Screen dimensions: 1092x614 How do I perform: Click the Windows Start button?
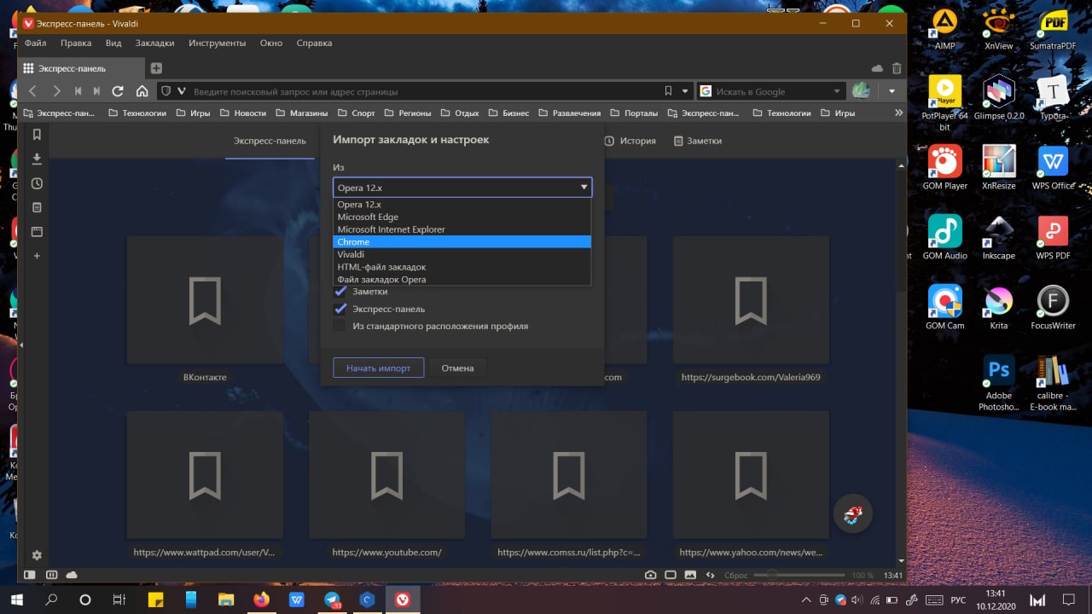point(17,600)
